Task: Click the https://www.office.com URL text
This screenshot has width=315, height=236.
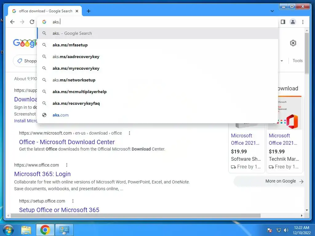Action: 36,165
